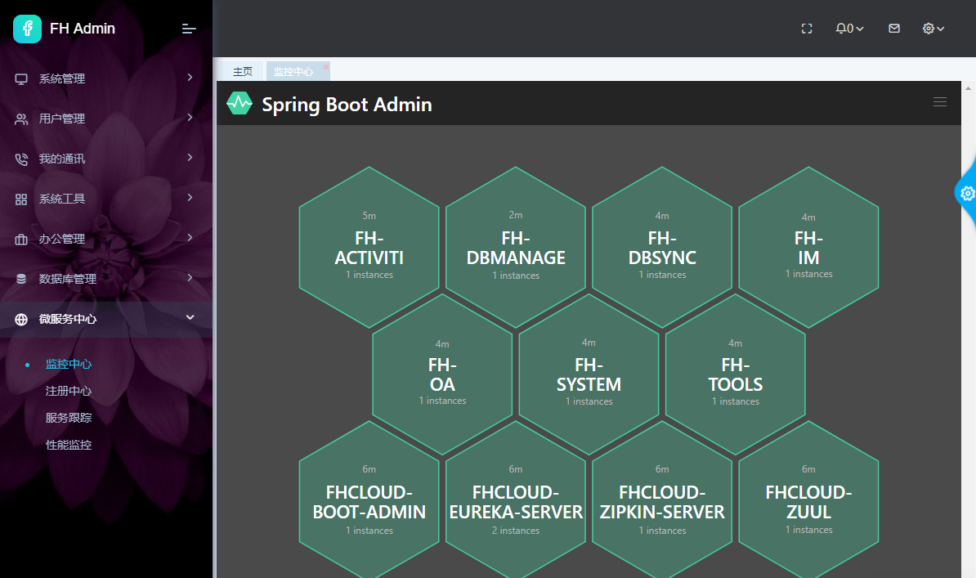This screenshot has height=578, width=976.
Task: Open 性能监控 from the sidebar
Action: 69,446
